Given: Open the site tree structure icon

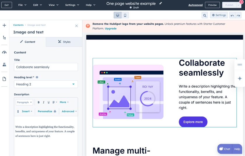Looking at the screenshot, I should coord(4,38).
